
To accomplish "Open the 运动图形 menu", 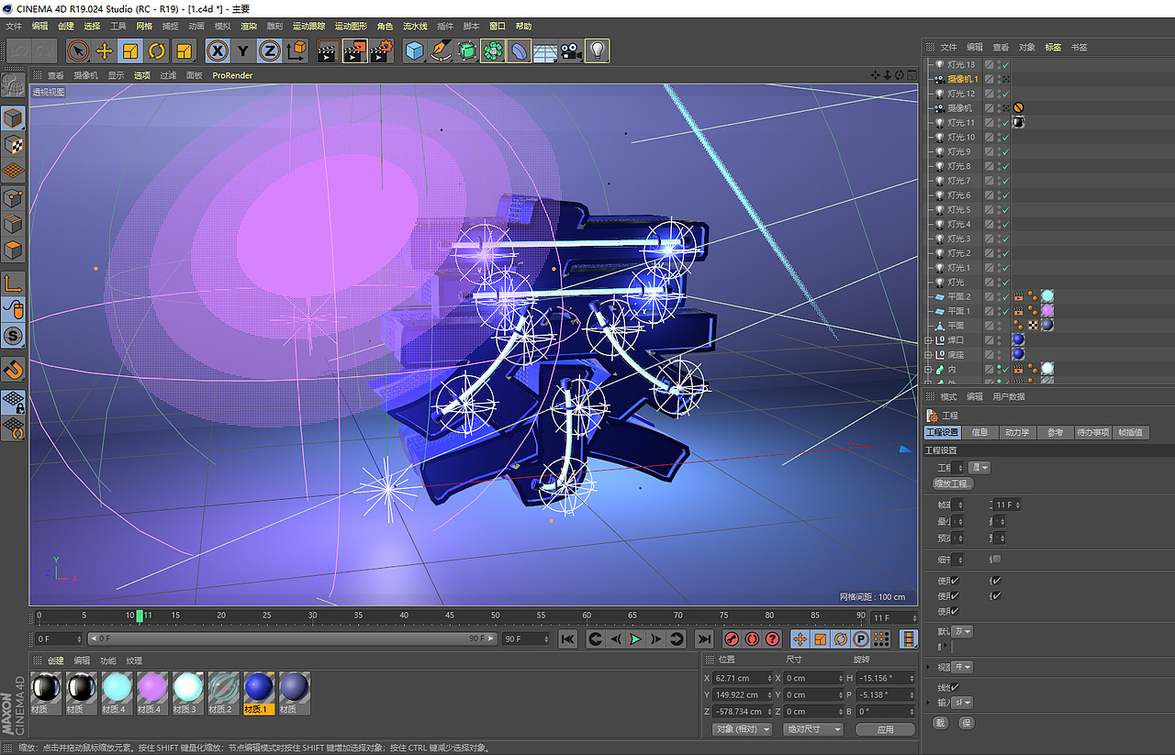I will (x=351, y=27).
